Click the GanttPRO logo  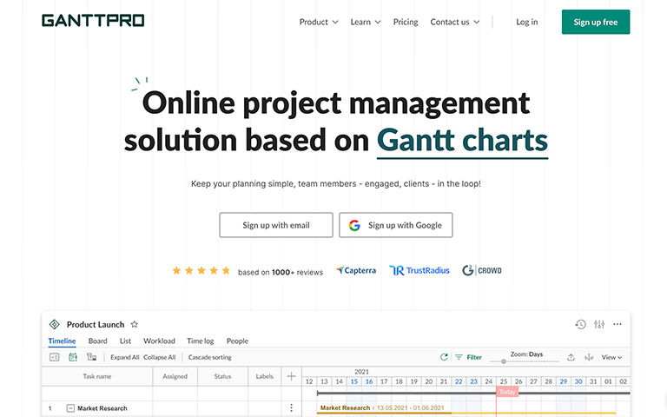point(93,21)
